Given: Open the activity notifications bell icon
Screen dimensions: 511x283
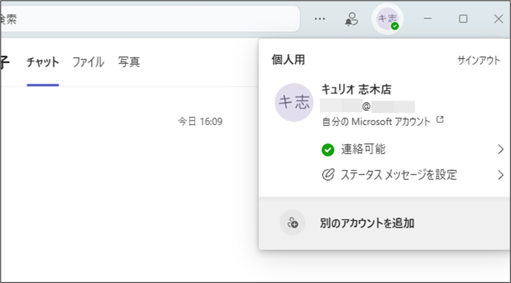Looking at the screenshot, I should (351, 19).
